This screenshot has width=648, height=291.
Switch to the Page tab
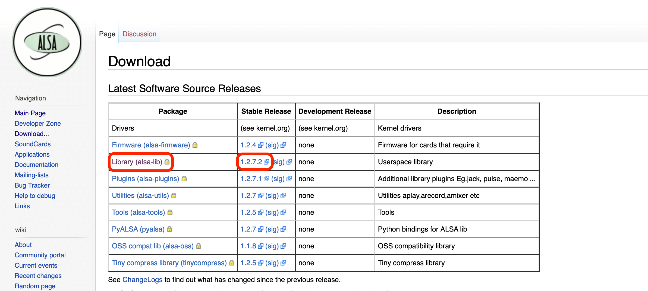point(107,34)
